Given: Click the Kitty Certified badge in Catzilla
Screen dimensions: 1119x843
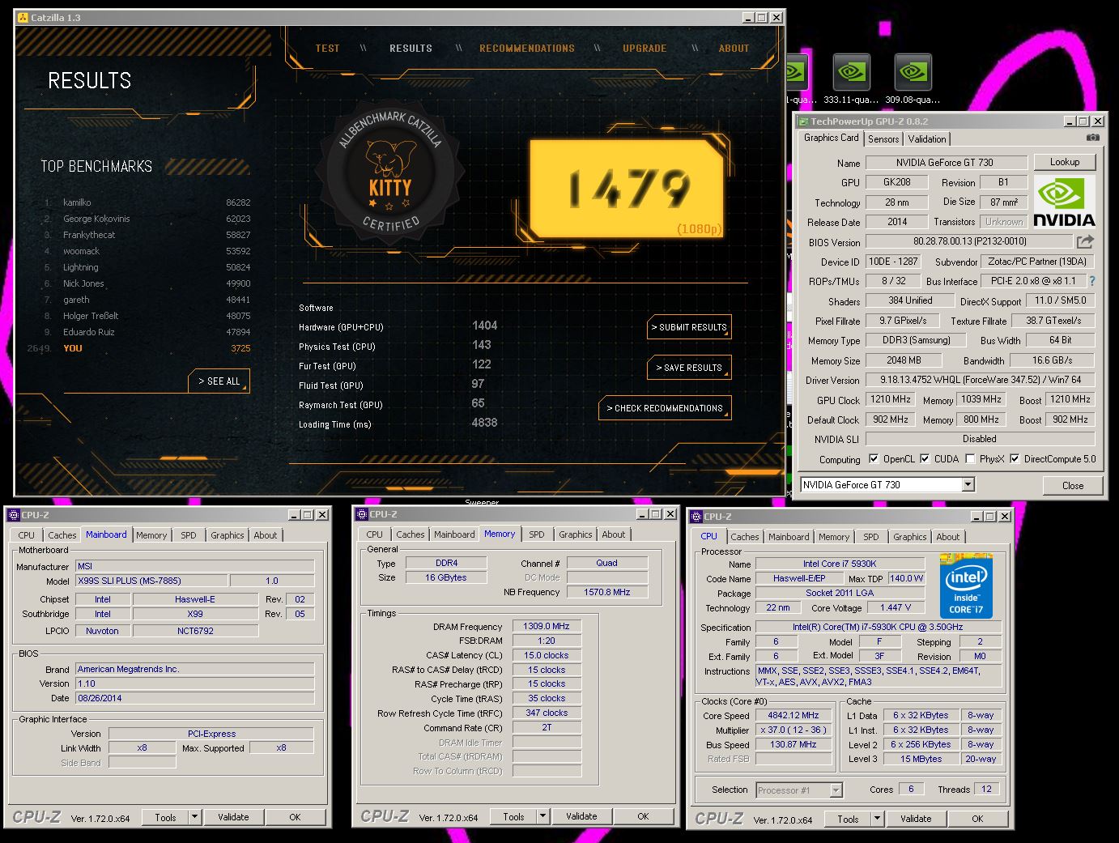Looking at the screenshot, I should [x=390, y=172].
